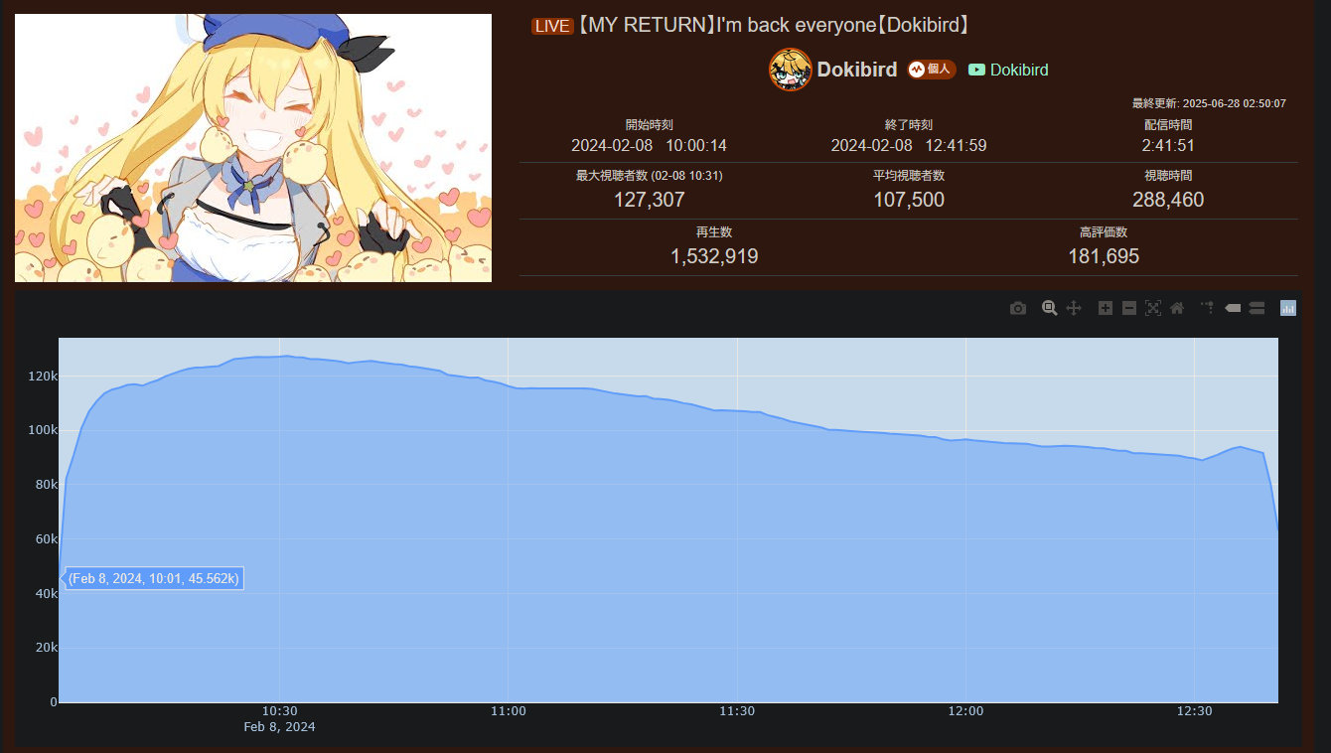Enable compare data on hover
The image size is (1331, 753).
point(1257,308)
